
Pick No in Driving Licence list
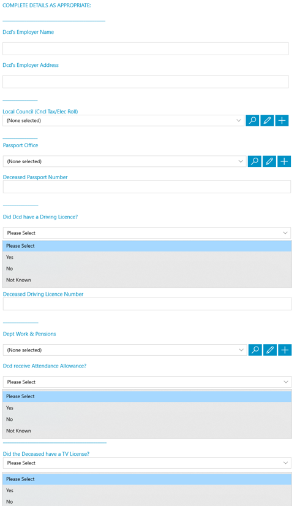click(x=147, y=269)
